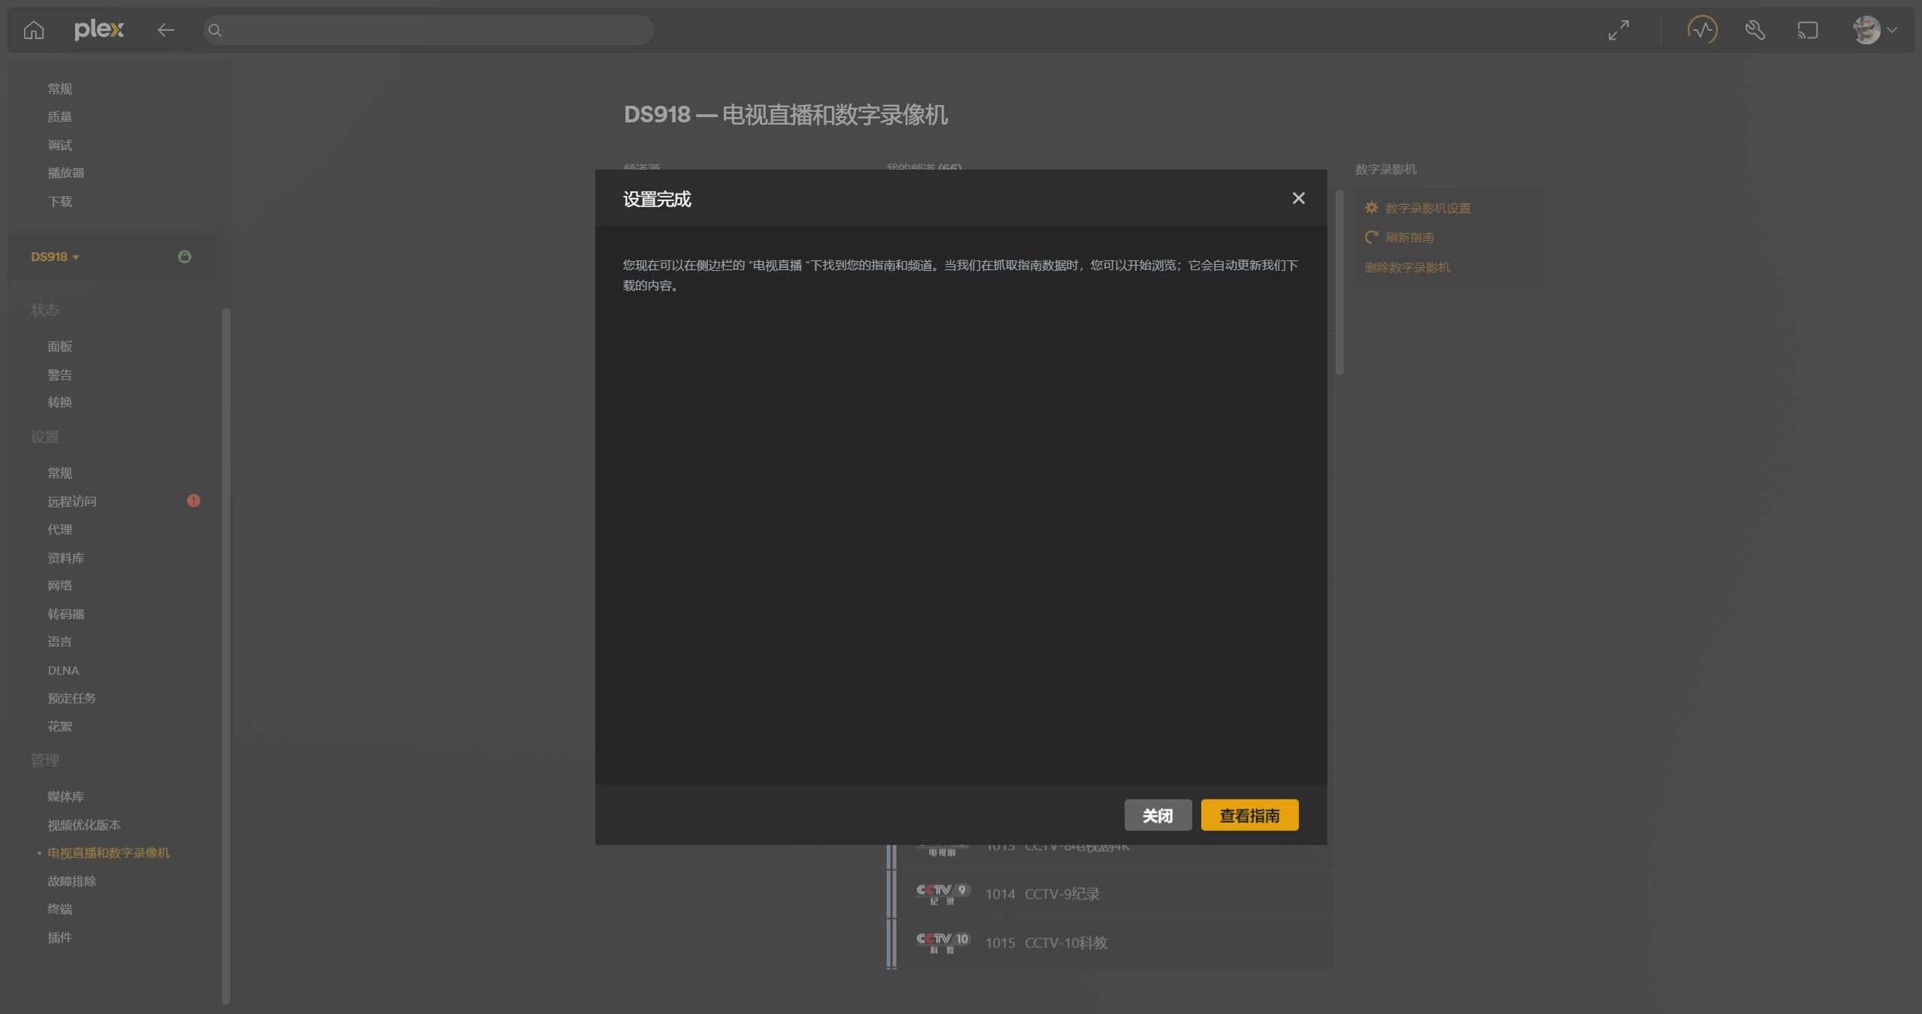Click the cast screen icon

tap(1807, 30)
